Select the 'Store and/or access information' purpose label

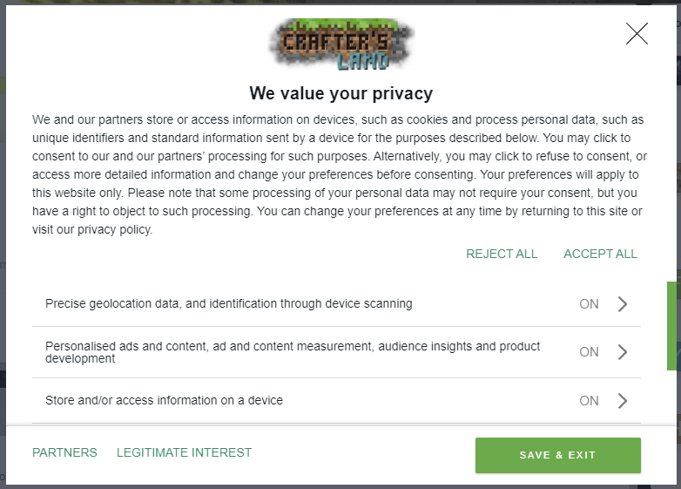pyautogui.click(x=164, y=401)
